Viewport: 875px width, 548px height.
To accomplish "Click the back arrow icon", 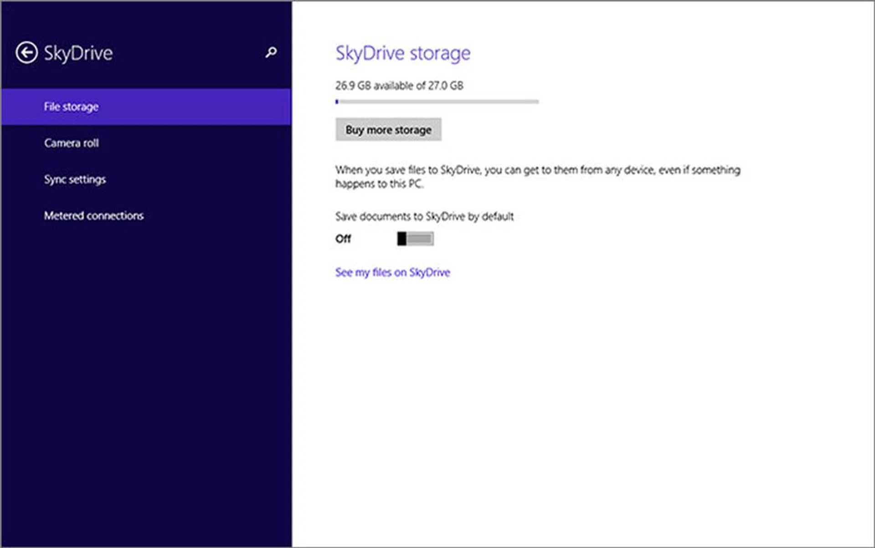I will (x=26, y=52).
